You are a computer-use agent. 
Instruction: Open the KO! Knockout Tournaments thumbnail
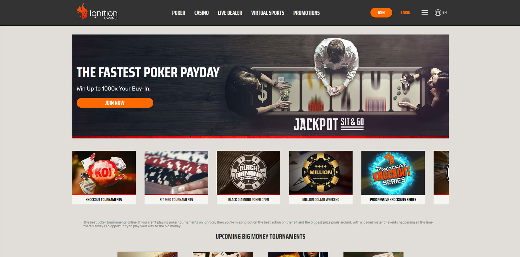104,173
